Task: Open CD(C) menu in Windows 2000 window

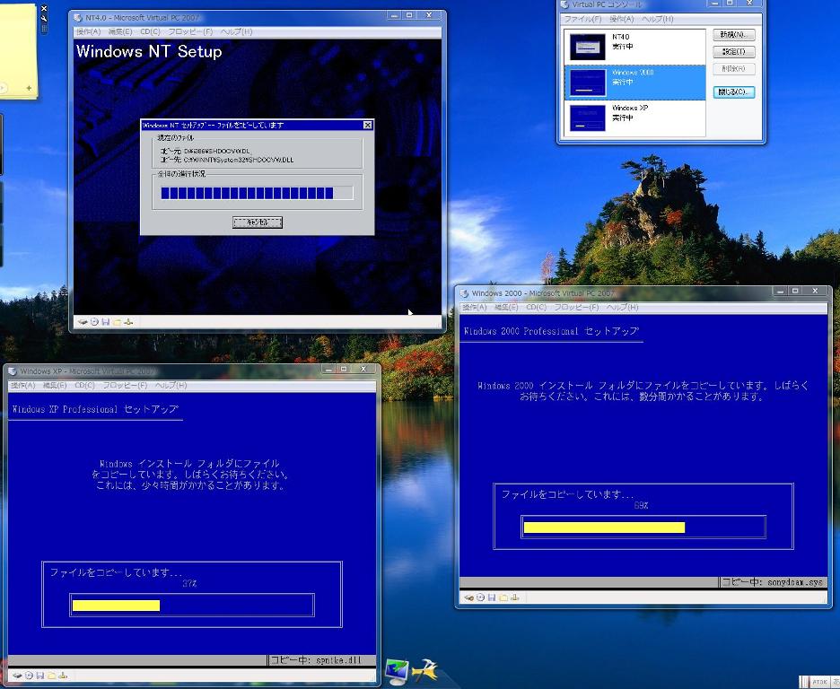Action: [537, 308]
